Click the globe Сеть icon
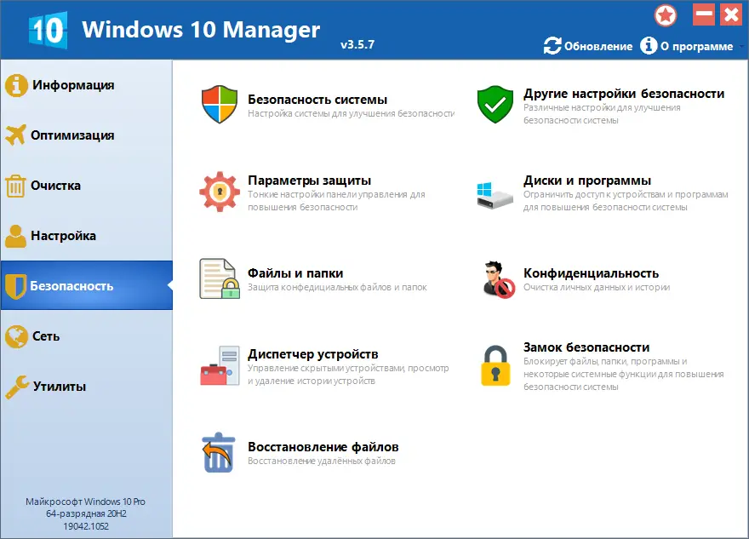Viewport: 749px width, 539px height. pos(16,336)
